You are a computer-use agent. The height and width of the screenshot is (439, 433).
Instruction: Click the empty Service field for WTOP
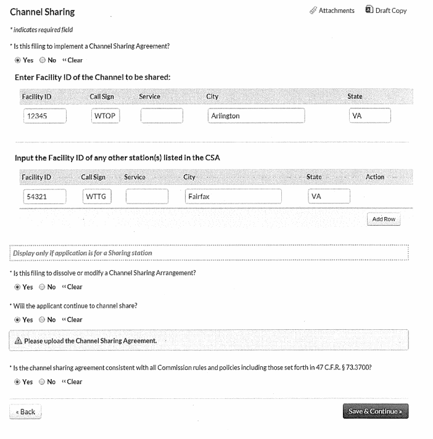pos(162,116)
